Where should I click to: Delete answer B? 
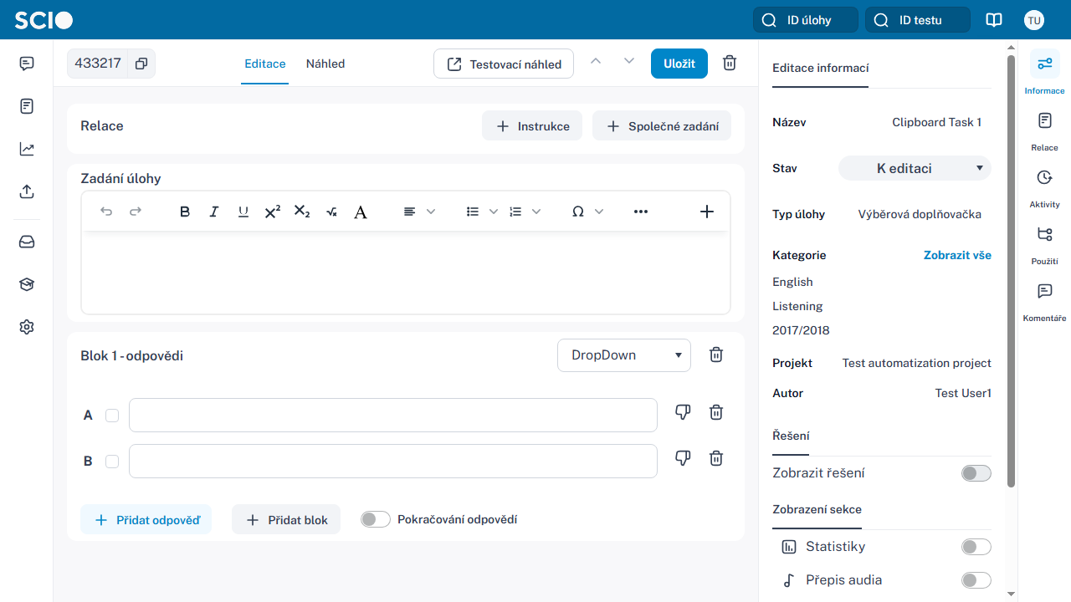[x=716, y=458]
